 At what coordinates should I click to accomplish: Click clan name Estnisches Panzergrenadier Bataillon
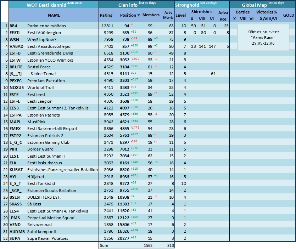(x=62, y=170)
